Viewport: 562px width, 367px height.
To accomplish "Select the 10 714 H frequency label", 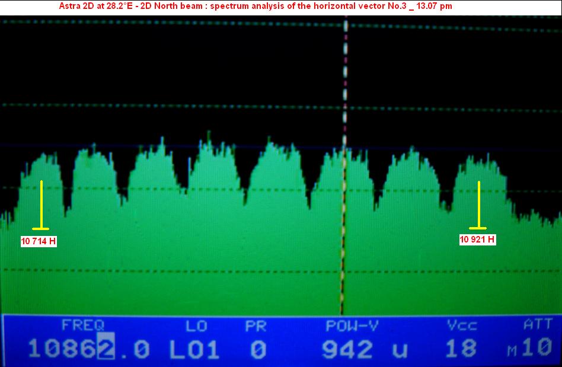I will [x=39, y=241].
